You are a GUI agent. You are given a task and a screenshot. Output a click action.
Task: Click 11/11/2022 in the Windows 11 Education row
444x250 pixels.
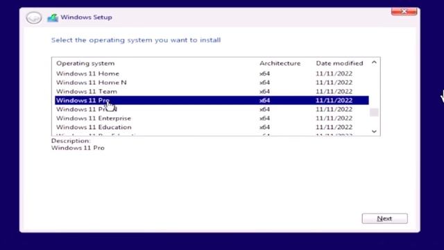[x=334, y=127]
